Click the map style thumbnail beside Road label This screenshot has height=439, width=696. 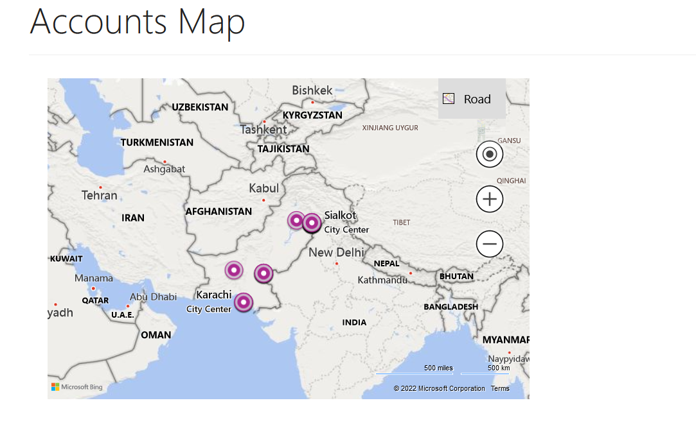pyautogui.click(x=448, y=99)
